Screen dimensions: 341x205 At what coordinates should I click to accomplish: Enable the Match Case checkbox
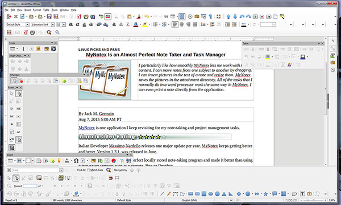[x=89, y=170]
